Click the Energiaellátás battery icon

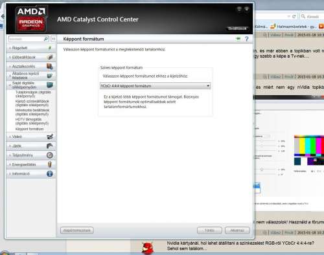coord(50,164)
